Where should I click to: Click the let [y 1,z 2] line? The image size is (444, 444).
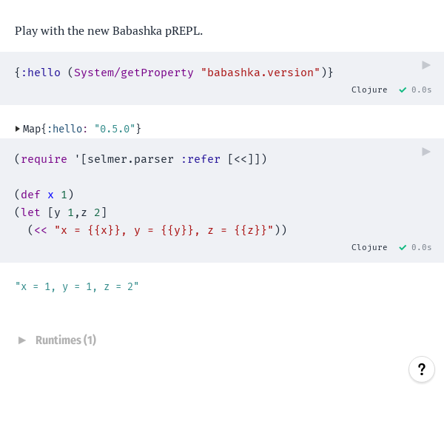(61, 212)
